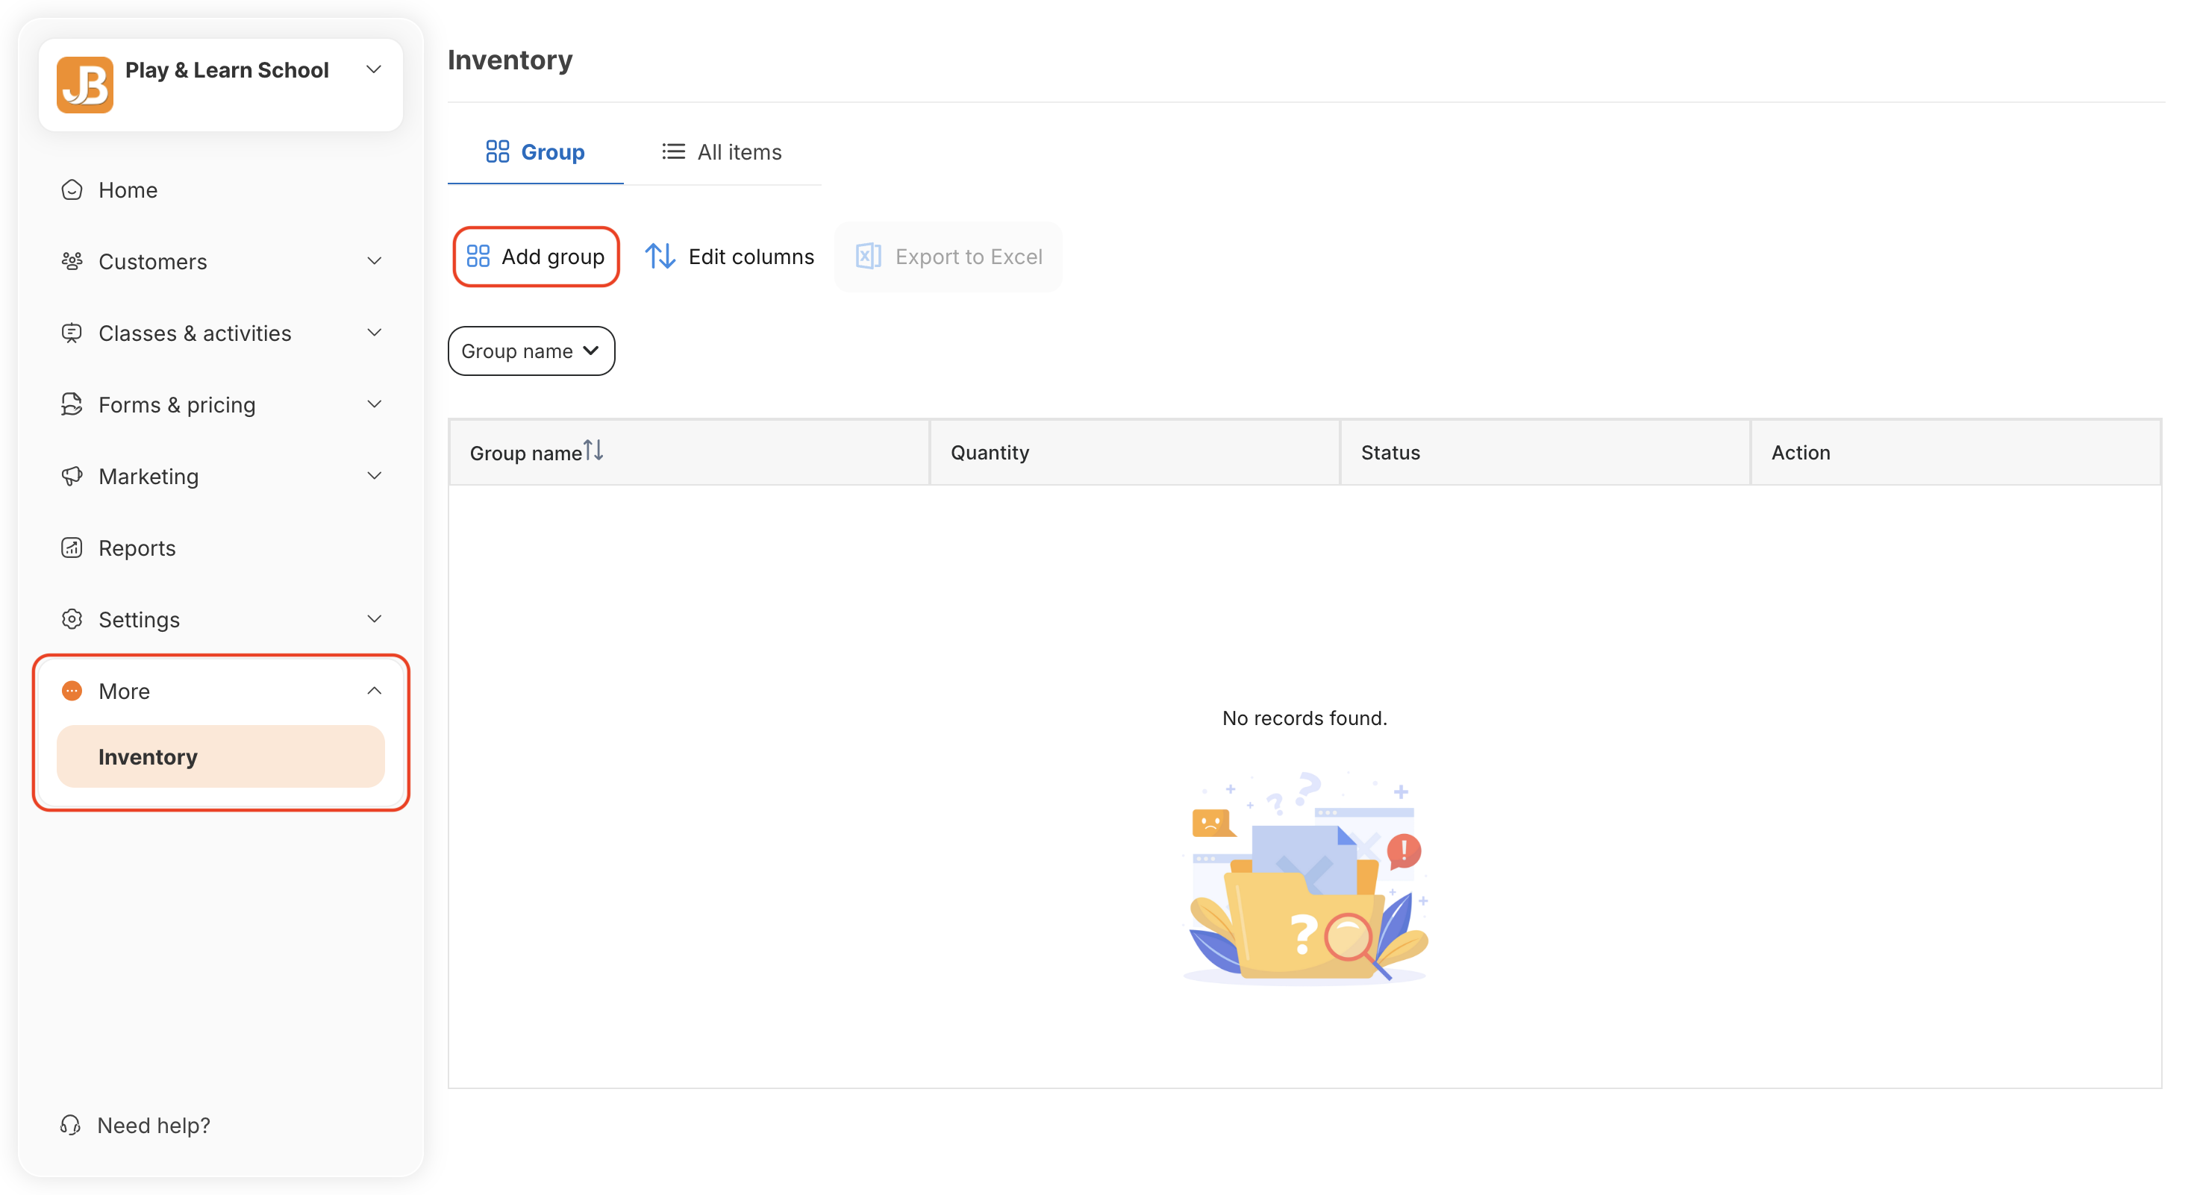
Task: Select the Group tab
Action: click(535, 152)
